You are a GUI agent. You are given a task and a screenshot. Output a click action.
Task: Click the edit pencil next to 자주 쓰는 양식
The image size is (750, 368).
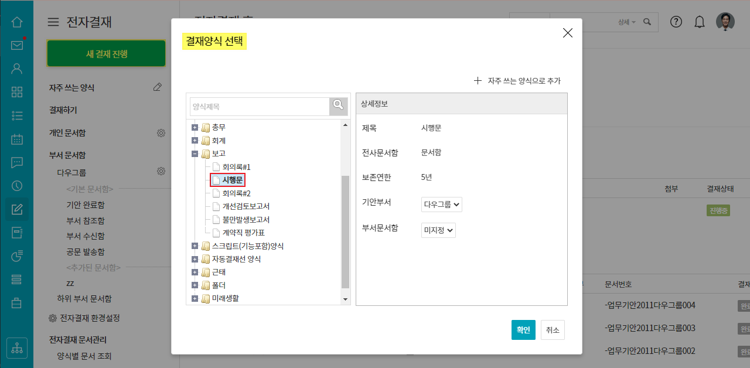[157, 87]
